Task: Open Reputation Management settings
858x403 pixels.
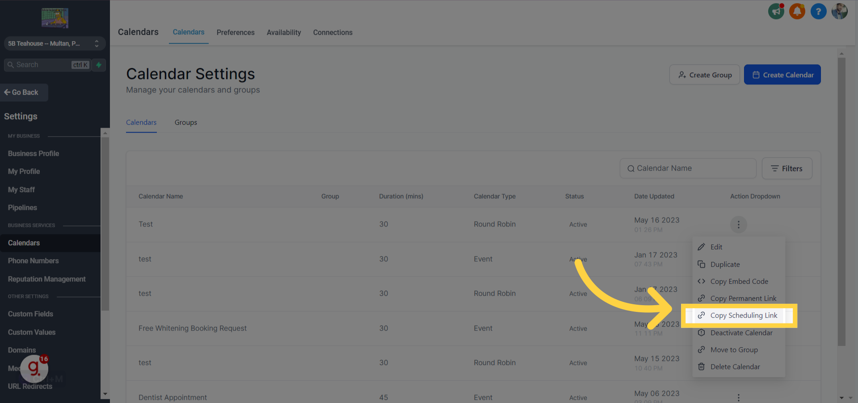Action: pos(47,279)
